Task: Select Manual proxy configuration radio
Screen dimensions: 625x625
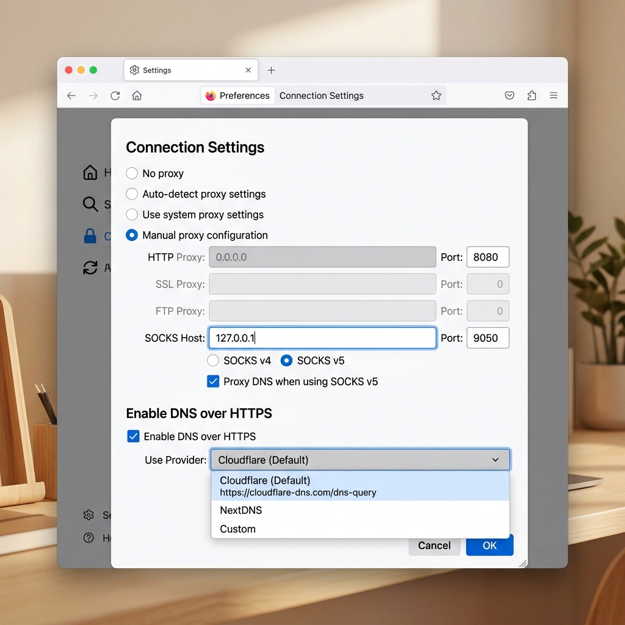Action: click(x=132, y=235)
